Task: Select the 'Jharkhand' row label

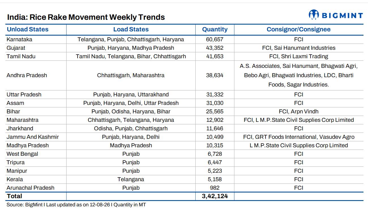Action: 20,128
